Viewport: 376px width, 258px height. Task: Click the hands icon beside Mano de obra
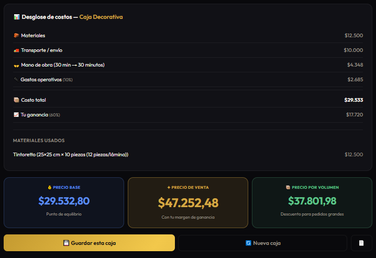coord(16,66)
